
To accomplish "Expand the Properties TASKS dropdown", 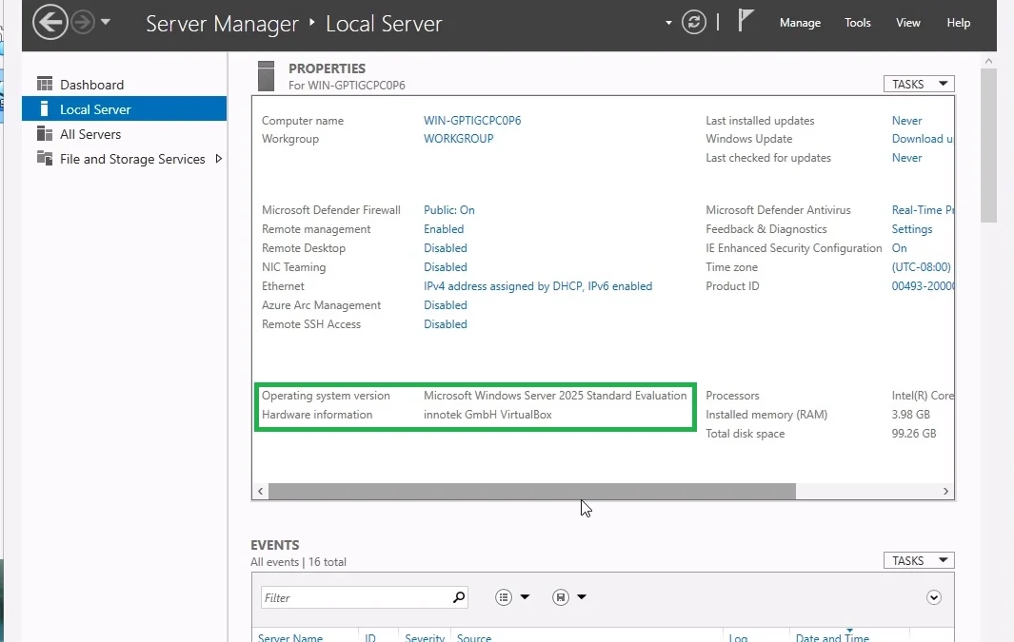I will (x=918, y=84).
